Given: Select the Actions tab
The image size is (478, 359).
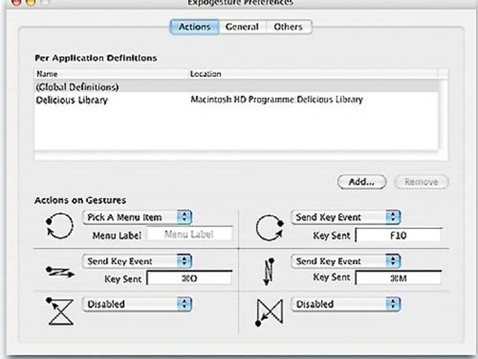Looking at the screenshot, I should click(194, 27).
